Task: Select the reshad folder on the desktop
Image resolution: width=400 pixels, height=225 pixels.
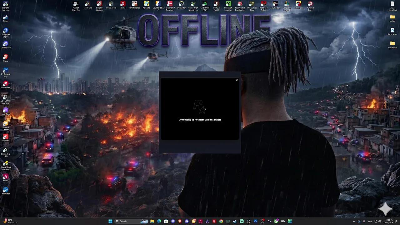Action: (x=392, y=18)
